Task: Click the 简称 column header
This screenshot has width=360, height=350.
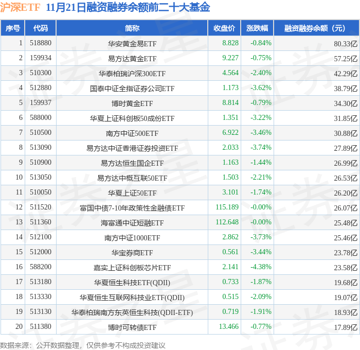Action: tap(132, 28)
